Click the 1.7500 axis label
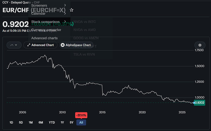 click(199, 50)
